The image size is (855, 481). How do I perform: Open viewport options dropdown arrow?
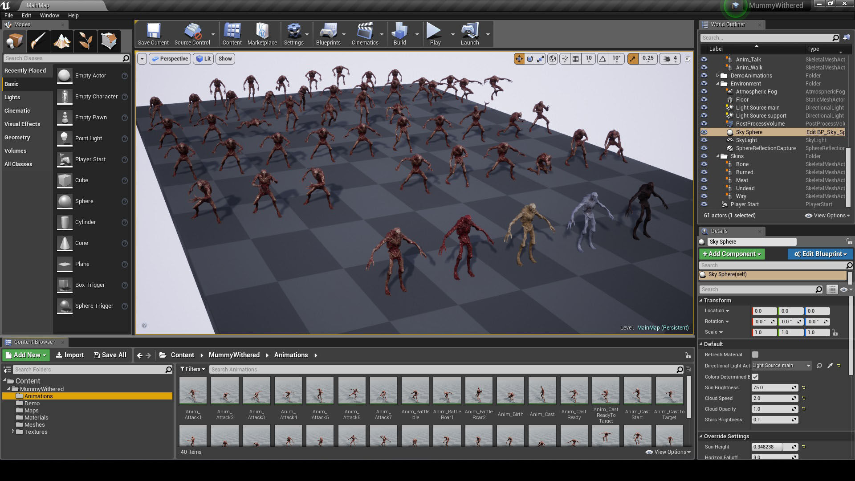coord(142,59)
